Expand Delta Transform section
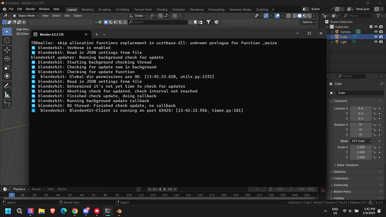This screenshot has height=217, width=386. [348, 165]
